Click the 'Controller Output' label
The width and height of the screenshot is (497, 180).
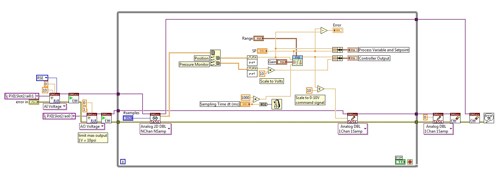pos(374,58)
